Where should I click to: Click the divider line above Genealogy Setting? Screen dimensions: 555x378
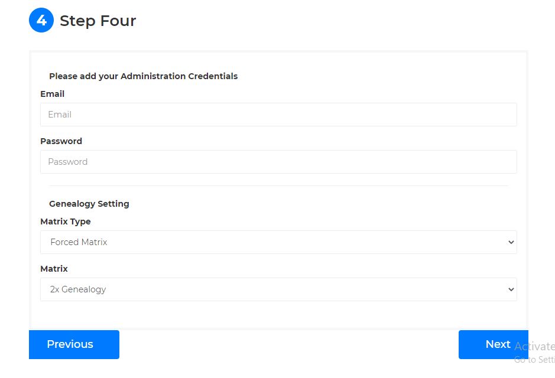[x=278, y=186]
